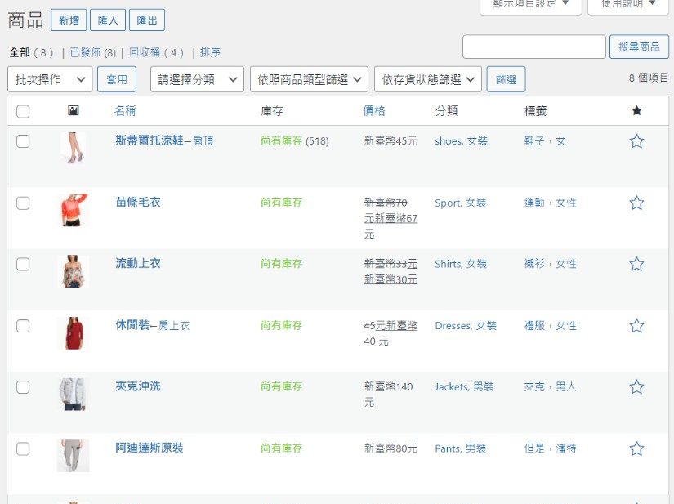Viewport: 674px width, 504px height.
Task: Focus the product search input field
Action: [533, 47]
